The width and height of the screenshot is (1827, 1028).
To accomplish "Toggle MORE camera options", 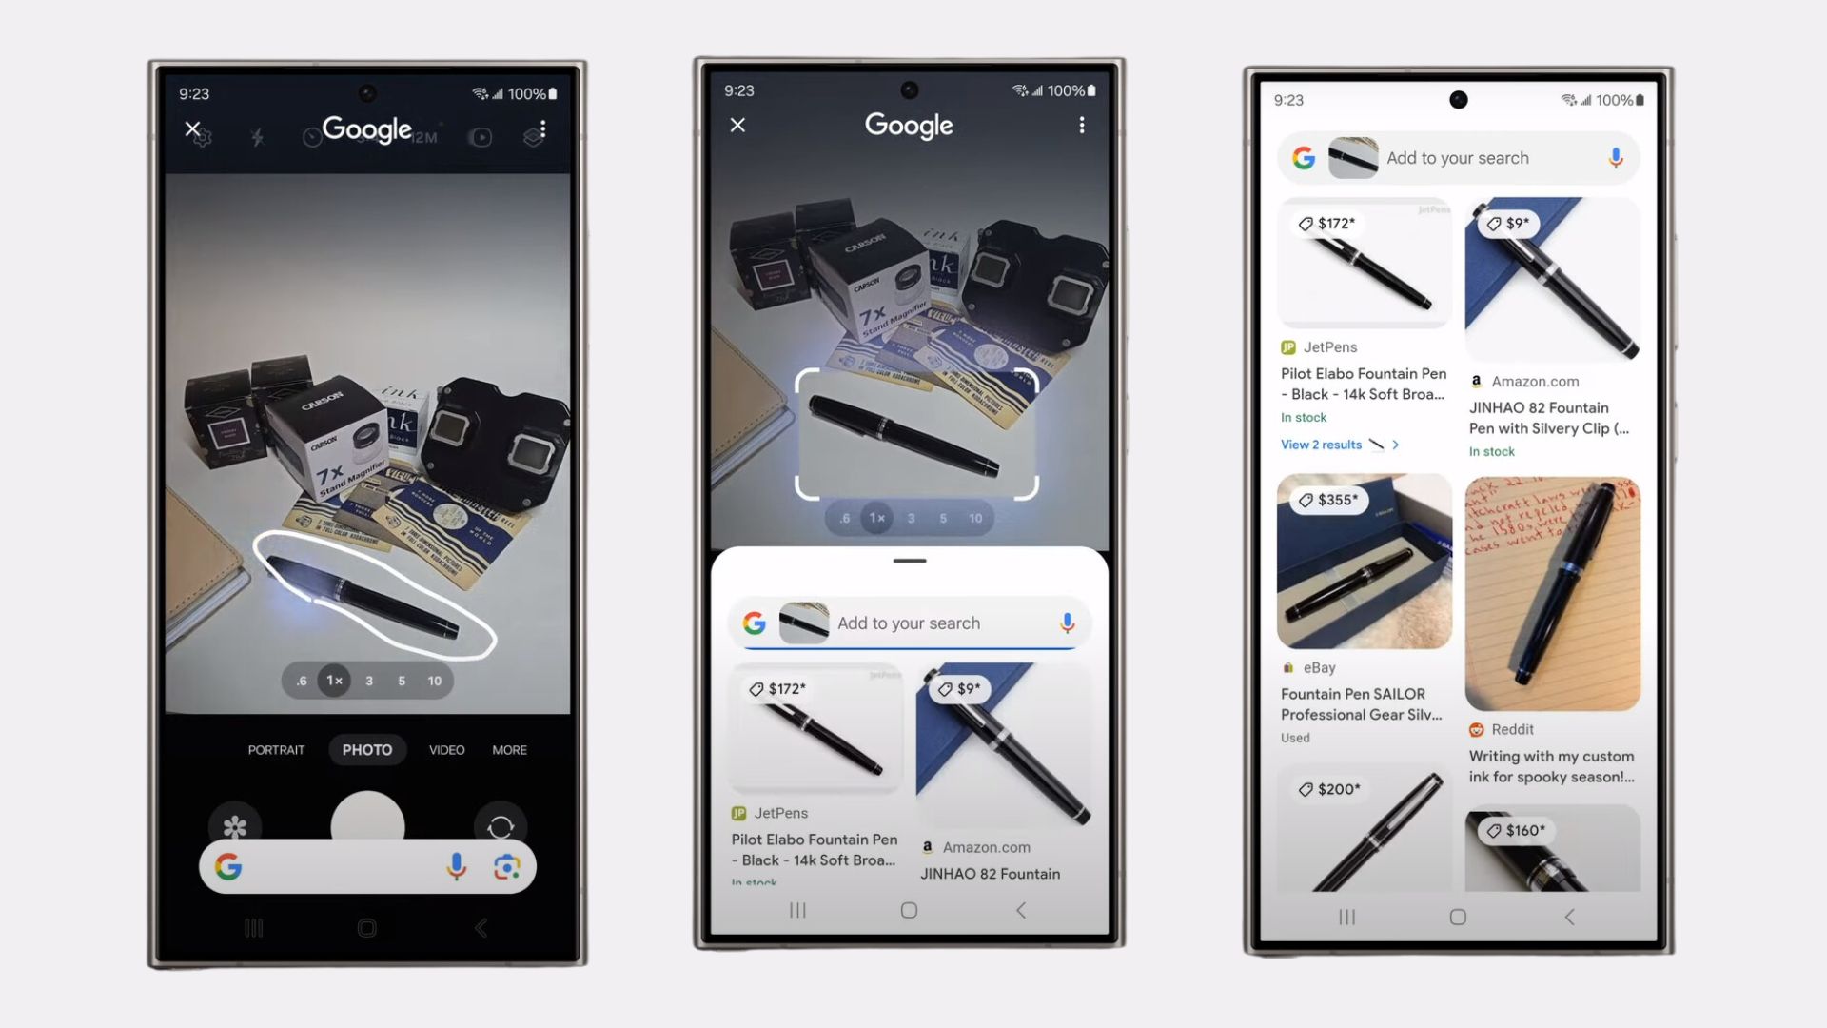I will 509,749.
